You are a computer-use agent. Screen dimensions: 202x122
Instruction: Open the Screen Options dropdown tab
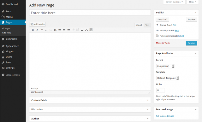tap(174, 2)
